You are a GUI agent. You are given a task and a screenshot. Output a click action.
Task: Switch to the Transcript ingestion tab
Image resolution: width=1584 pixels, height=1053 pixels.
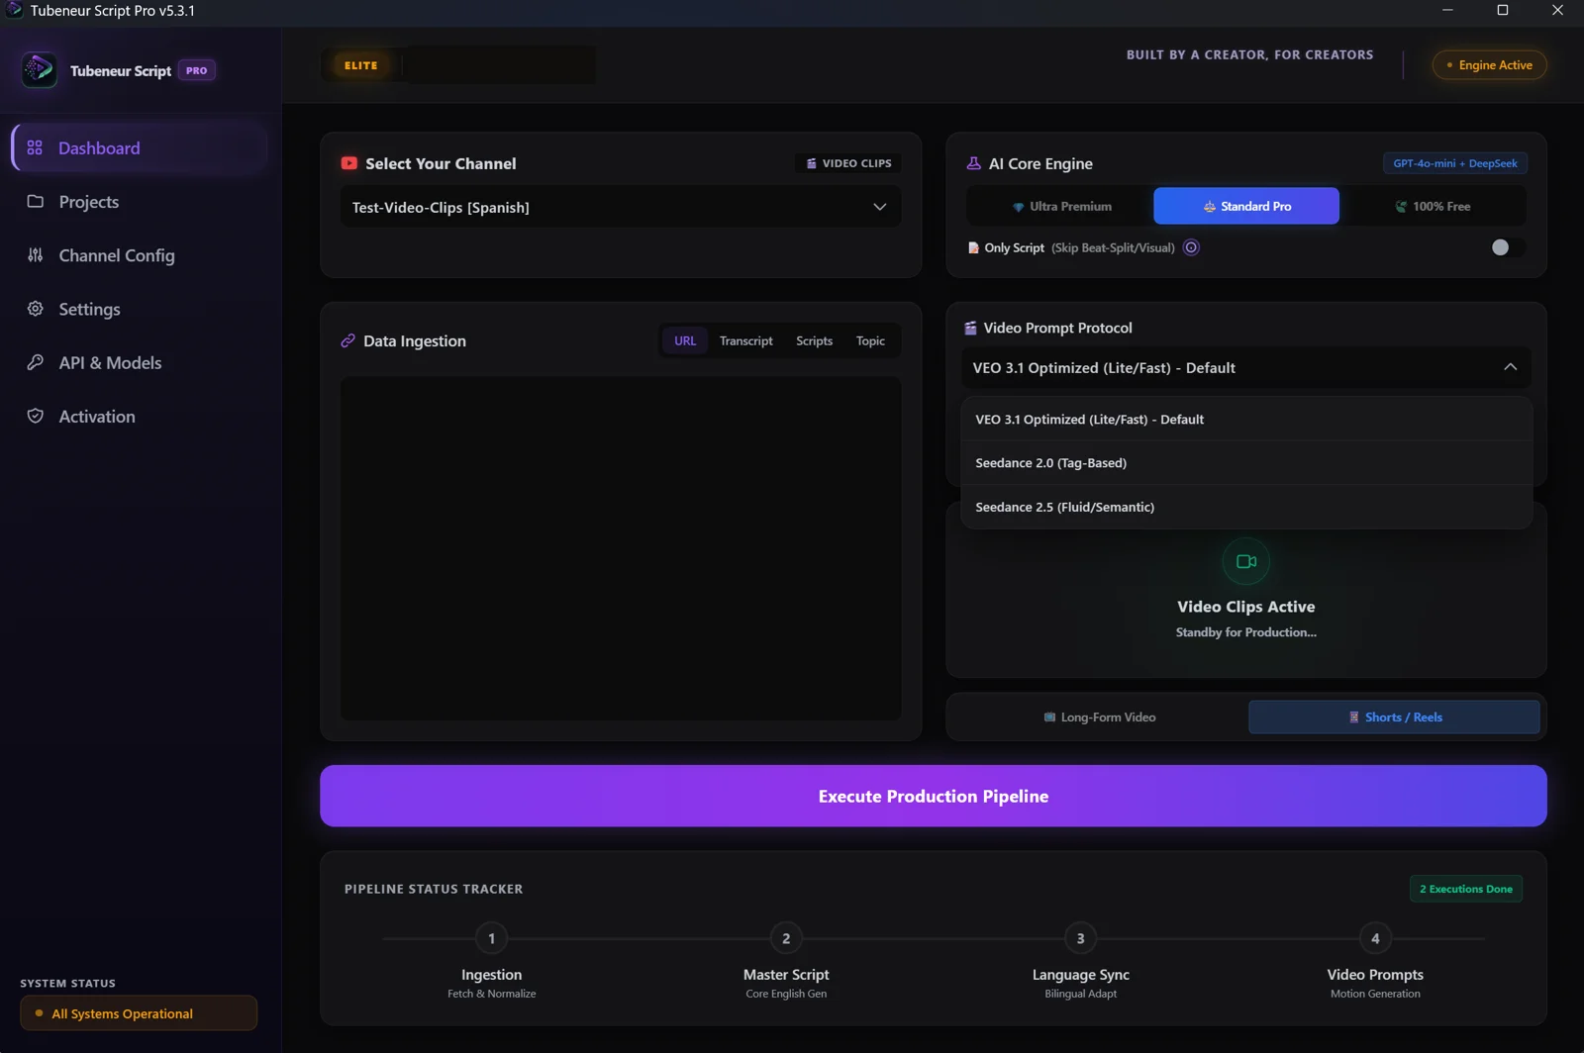[745, 340]
